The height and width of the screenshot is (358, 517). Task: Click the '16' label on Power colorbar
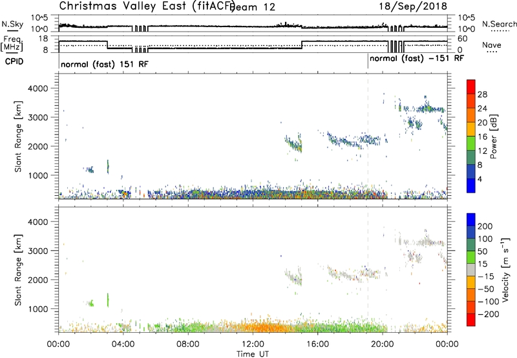482,137
